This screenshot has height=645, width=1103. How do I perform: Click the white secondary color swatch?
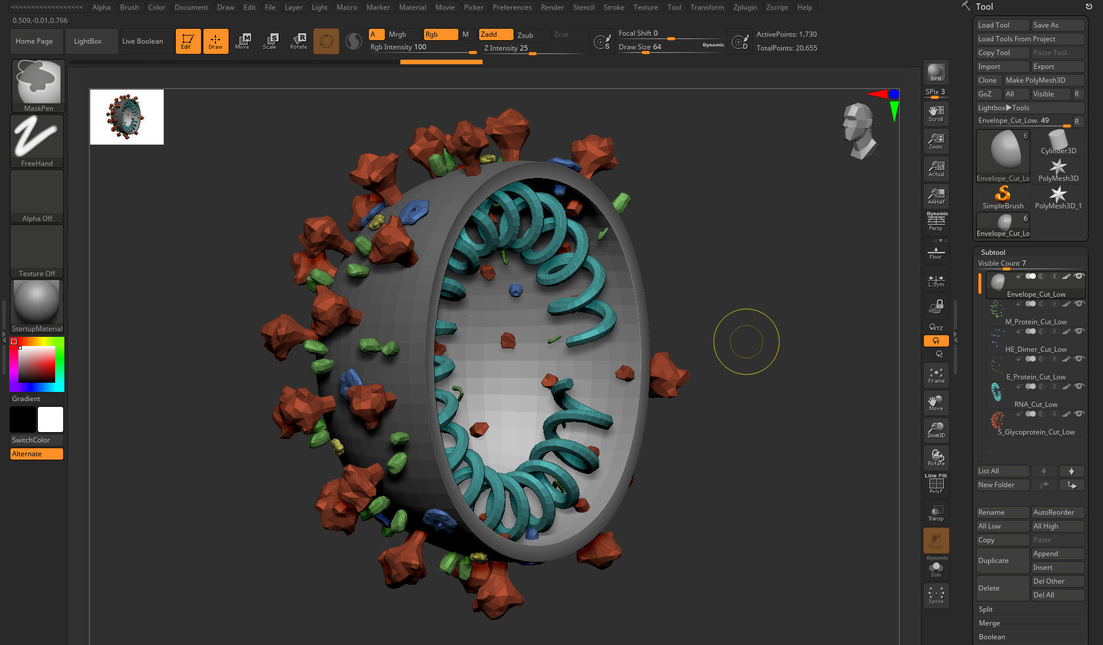[x=51, y=419]
